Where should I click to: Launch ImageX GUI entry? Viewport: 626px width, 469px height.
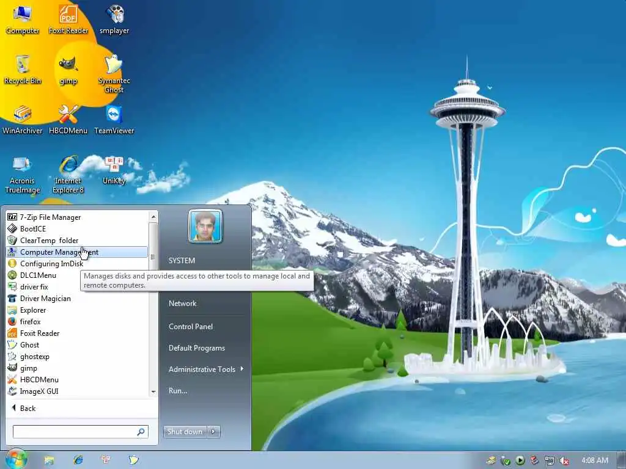coord(76,391)
